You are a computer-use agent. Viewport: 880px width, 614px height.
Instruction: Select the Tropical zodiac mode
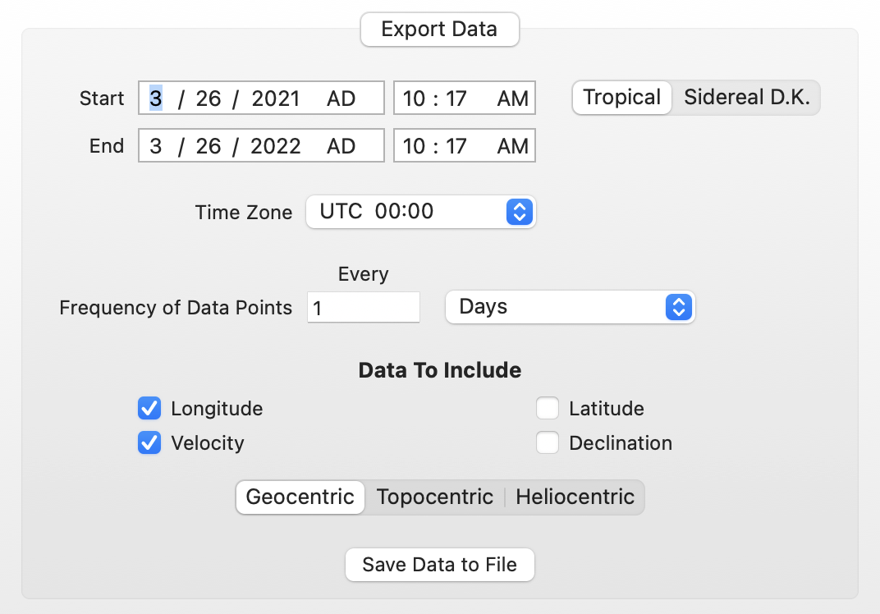tap(621, 97)
